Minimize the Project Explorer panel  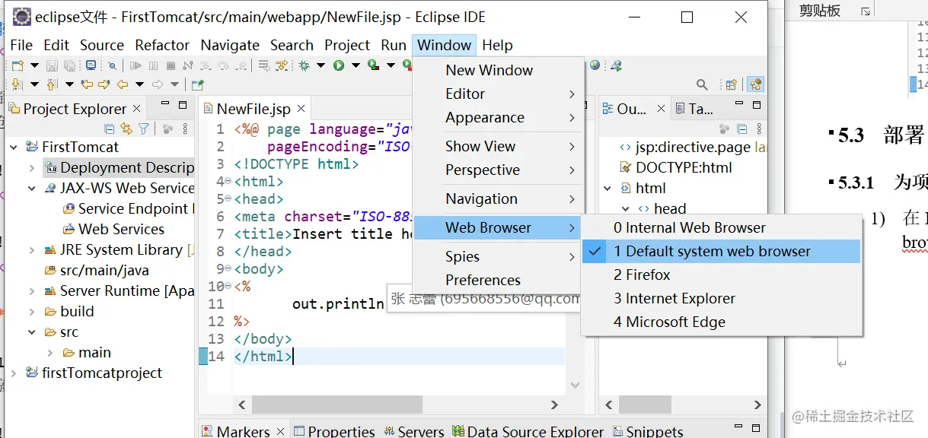coord(164,104)
